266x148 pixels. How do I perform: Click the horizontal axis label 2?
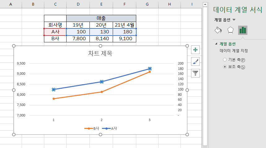(x=102, y=120)
